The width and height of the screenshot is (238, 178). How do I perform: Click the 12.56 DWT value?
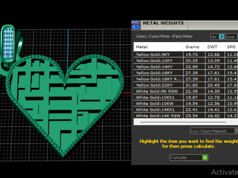click(214, 103)
